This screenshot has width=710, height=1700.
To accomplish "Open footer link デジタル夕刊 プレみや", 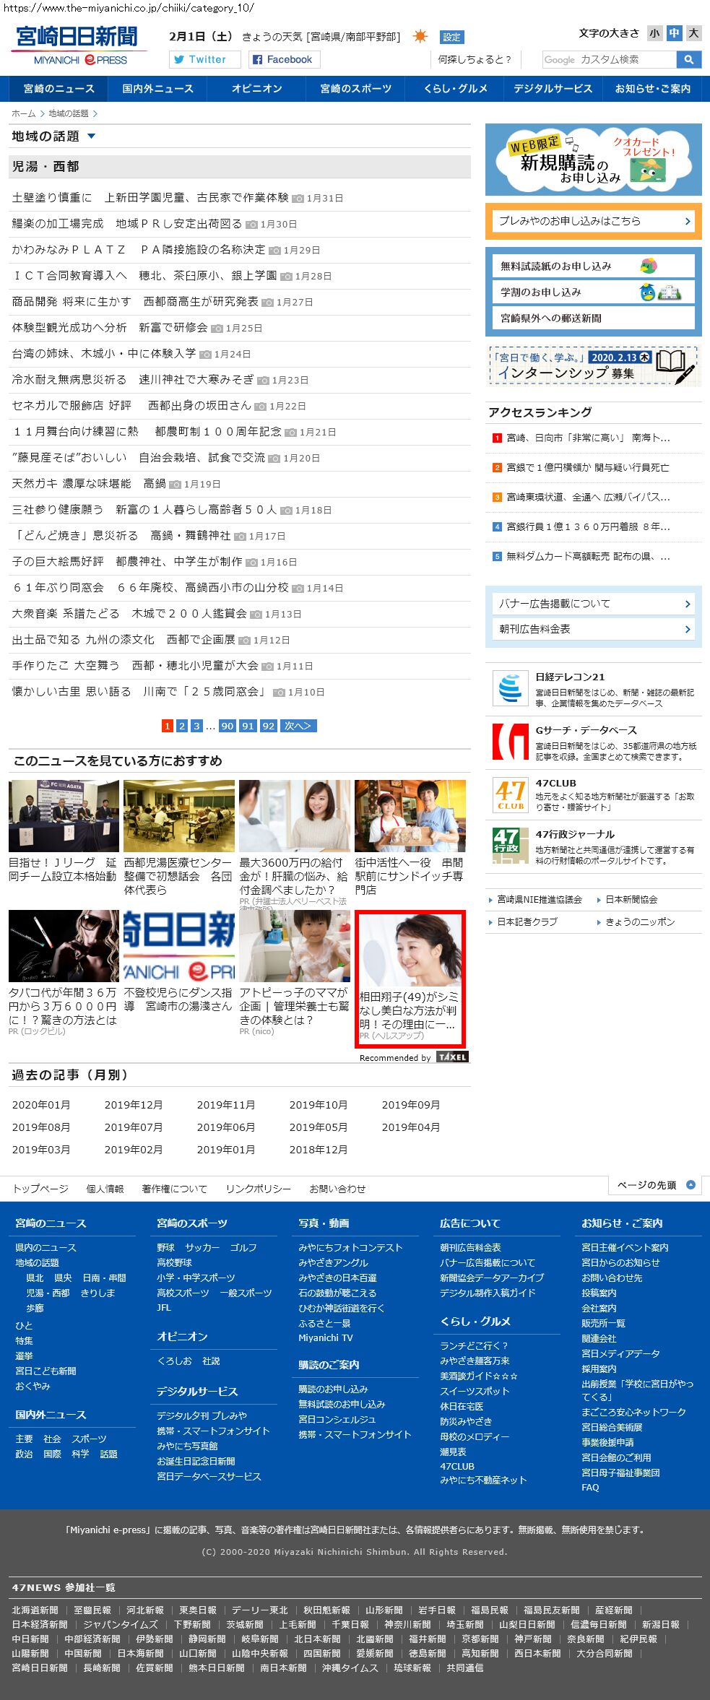I will pyautogui.click(x=202, y=1416).
